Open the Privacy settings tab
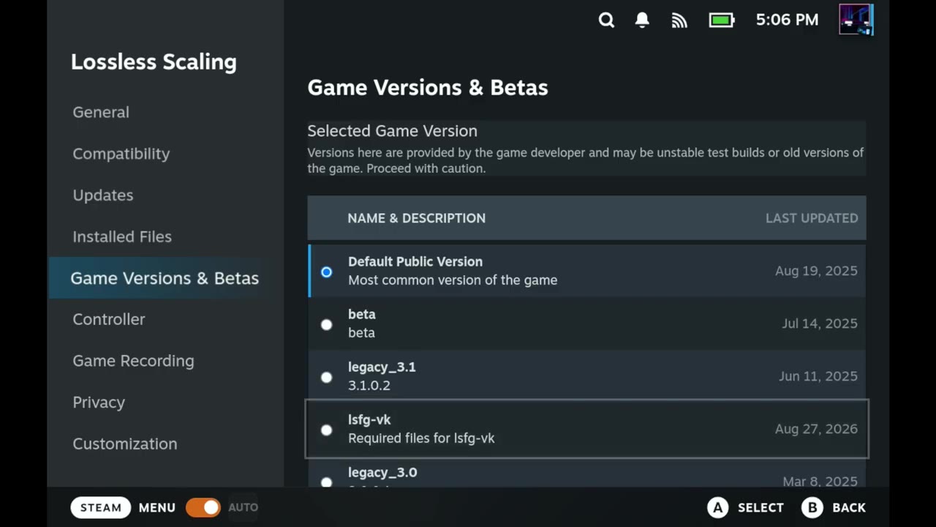 click(x=99, y=403)
